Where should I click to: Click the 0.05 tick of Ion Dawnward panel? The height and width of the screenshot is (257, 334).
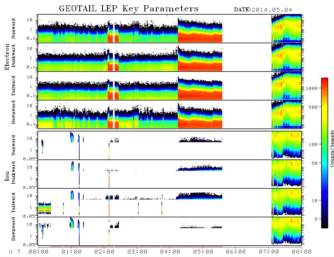pos(29,245)
